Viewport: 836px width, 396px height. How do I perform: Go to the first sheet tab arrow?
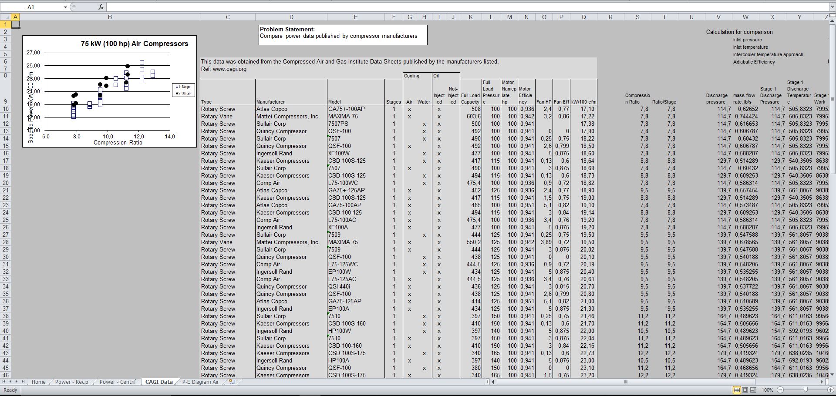tap(5, 382)
